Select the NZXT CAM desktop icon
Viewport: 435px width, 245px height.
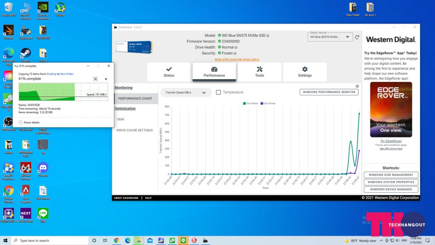coord(25,216)
